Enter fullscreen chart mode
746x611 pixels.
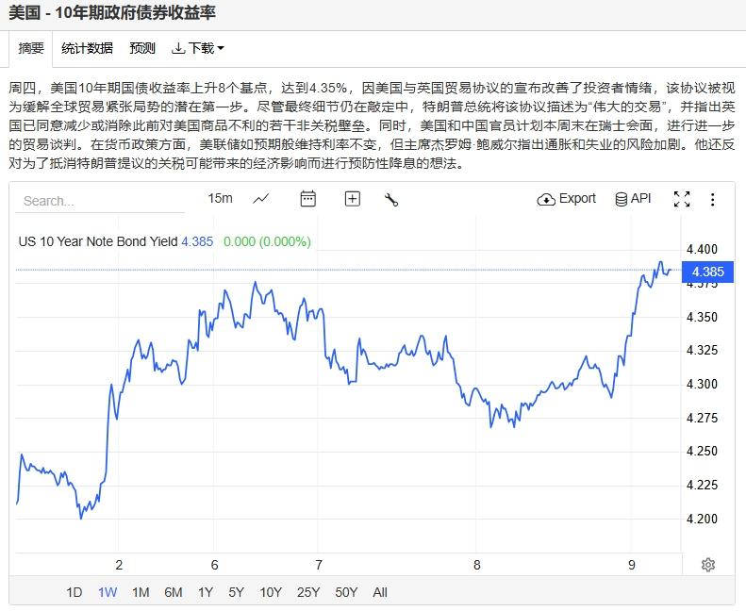pyautogui.click(x=682, y=199)
